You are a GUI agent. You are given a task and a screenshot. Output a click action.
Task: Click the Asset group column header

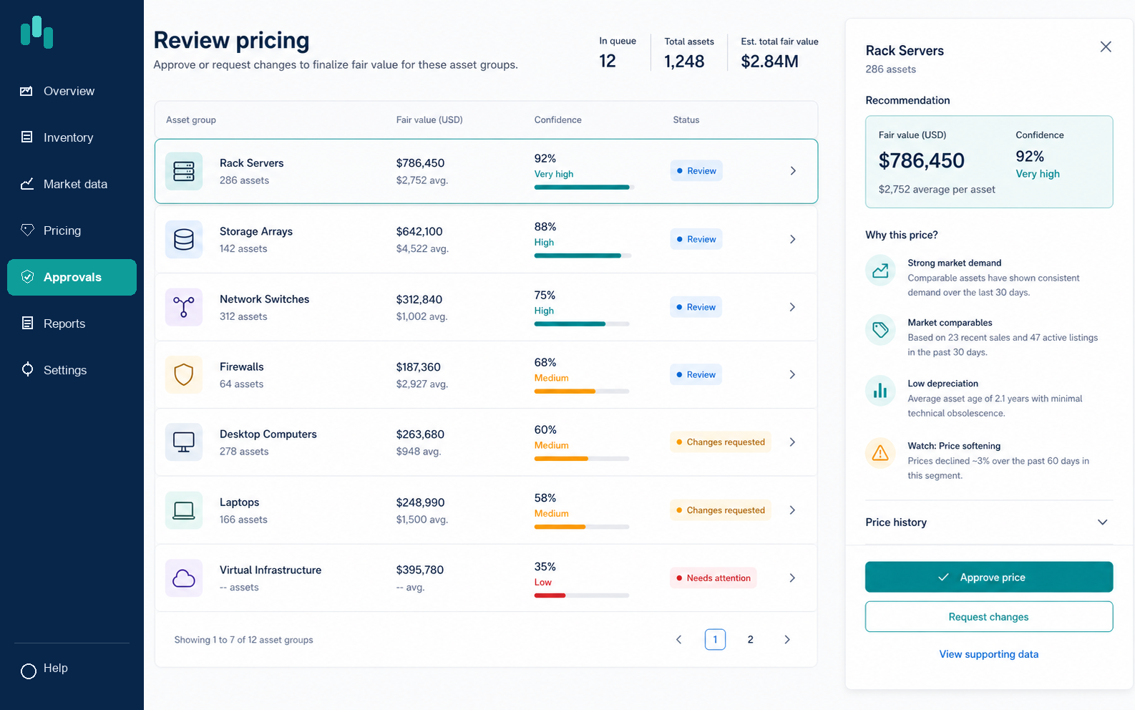[191, 120]
